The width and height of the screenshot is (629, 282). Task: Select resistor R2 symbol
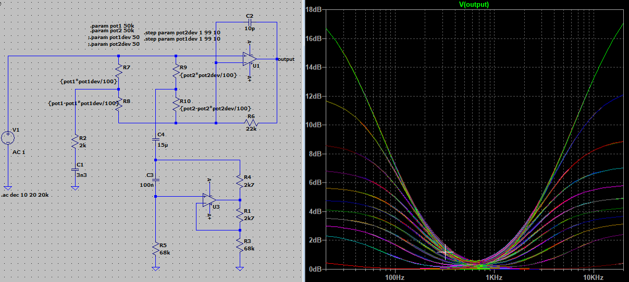click(x=76, y=142)
